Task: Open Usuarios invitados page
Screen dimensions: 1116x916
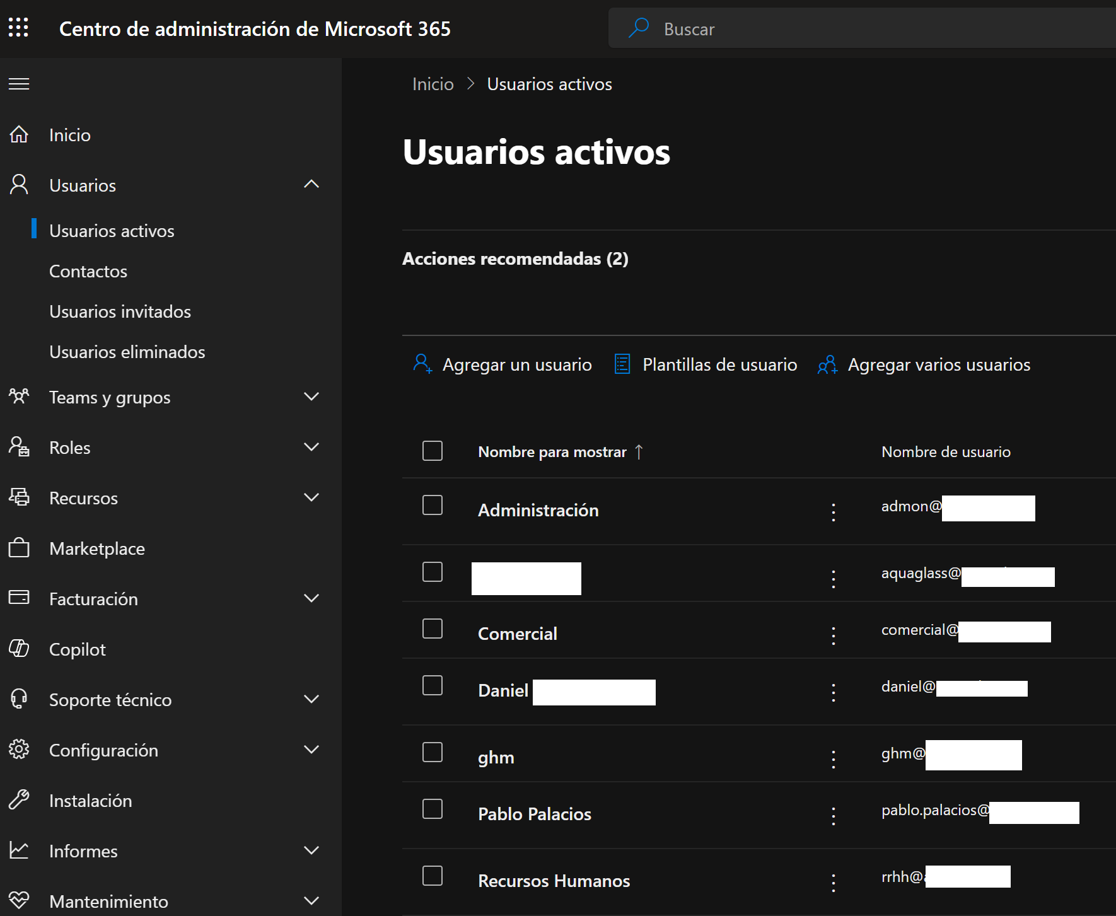Action: (x=120, y=311)
